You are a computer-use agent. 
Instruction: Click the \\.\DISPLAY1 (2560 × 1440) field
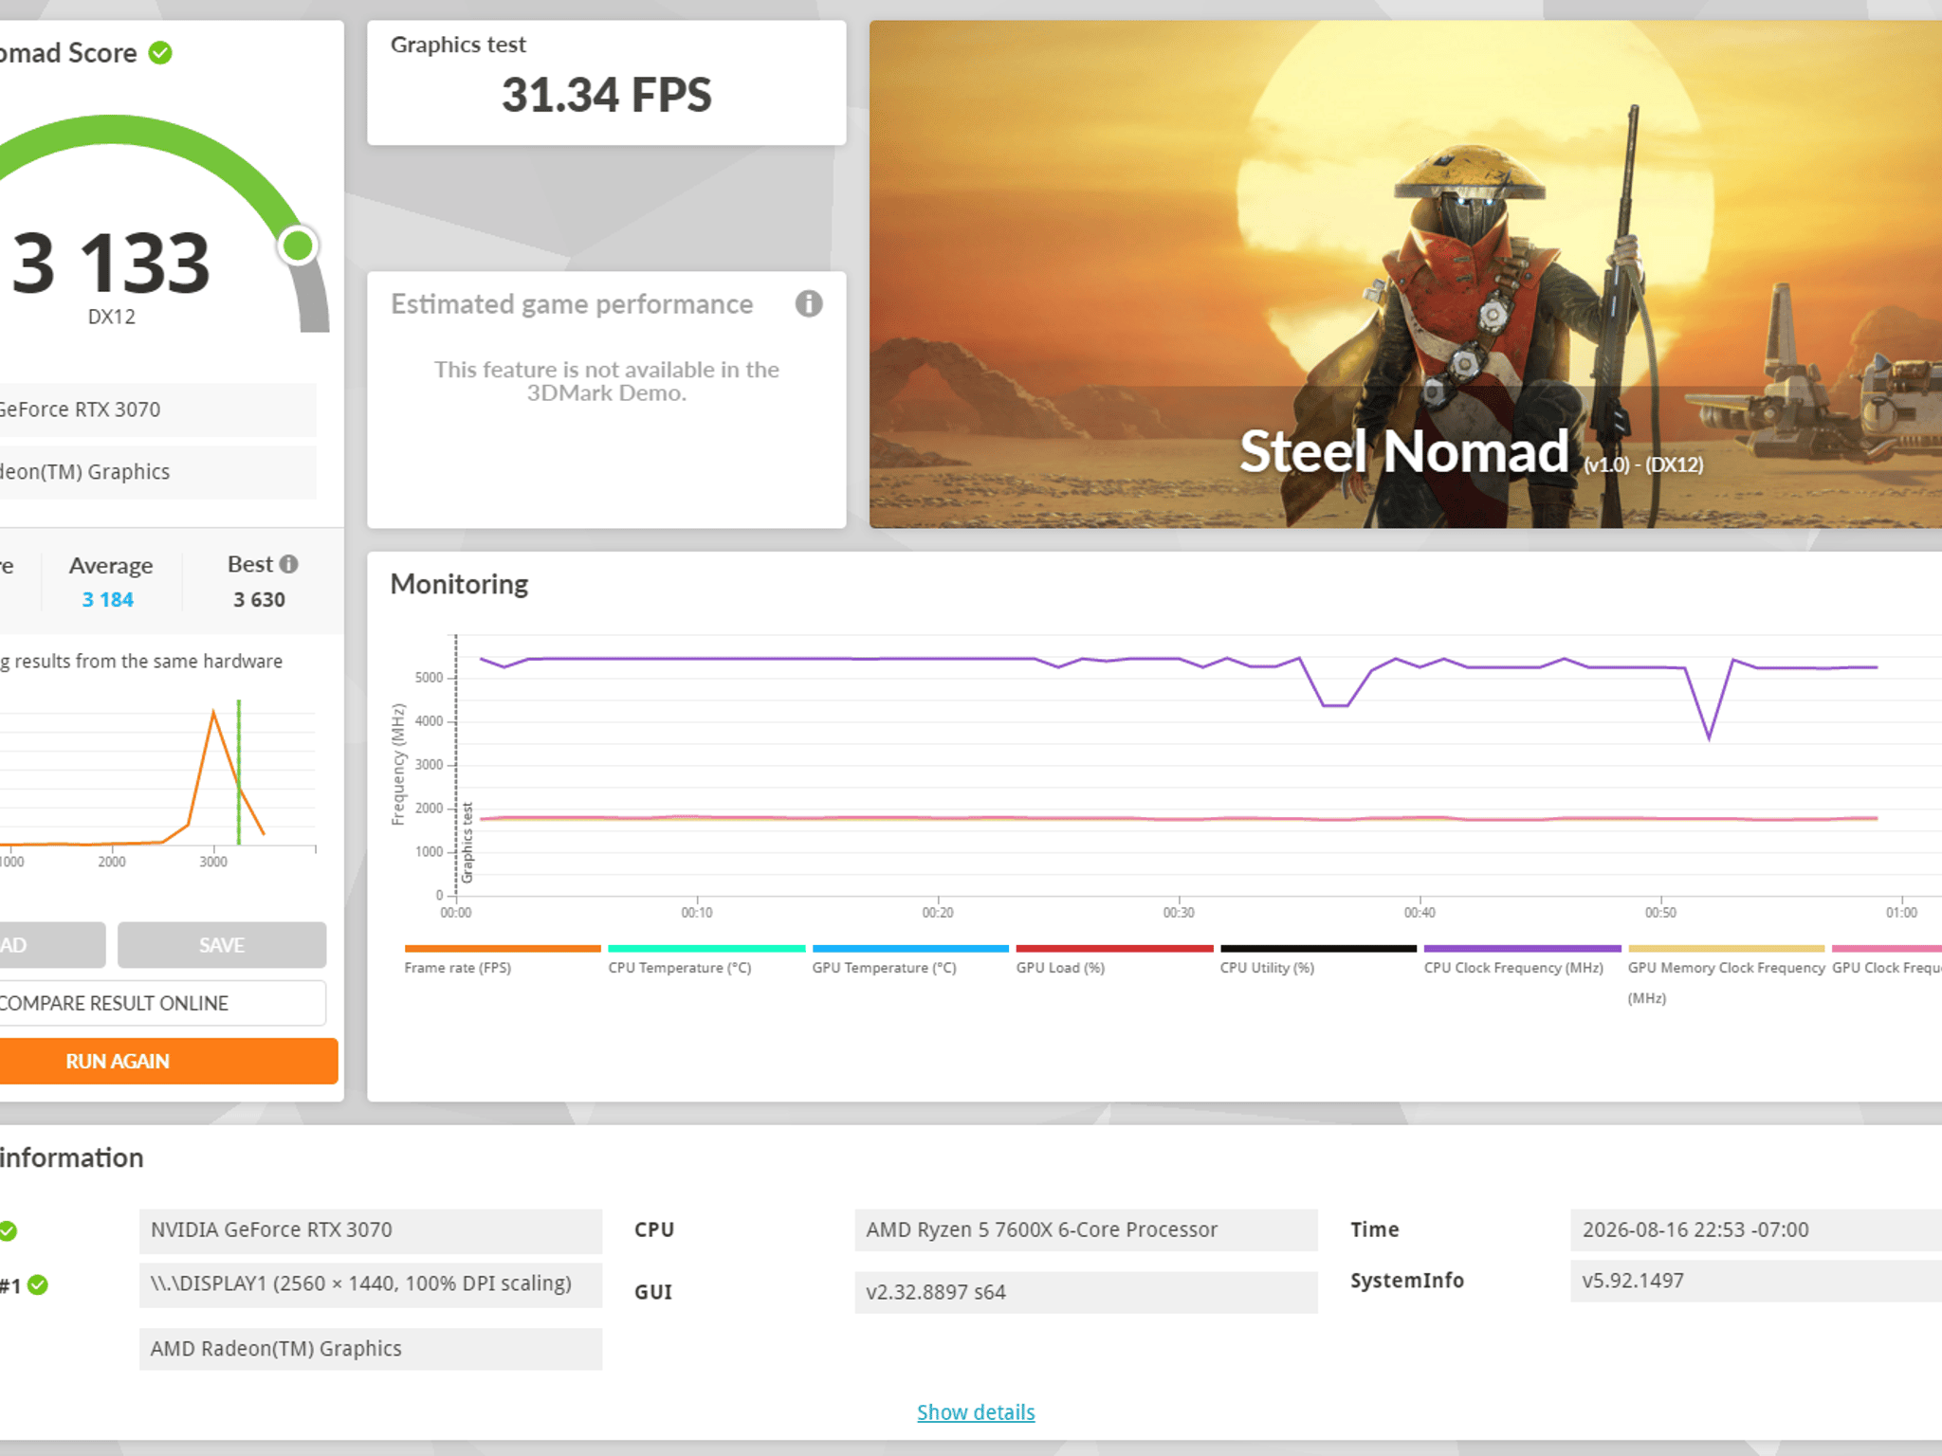point(371,1284)
